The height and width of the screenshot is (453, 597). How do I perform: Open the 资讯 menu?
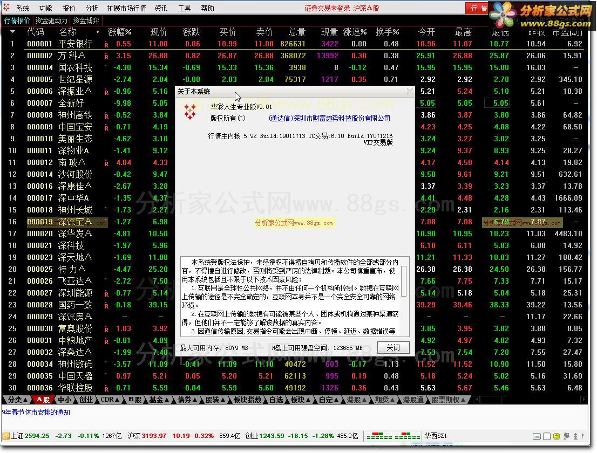point(161,8)
